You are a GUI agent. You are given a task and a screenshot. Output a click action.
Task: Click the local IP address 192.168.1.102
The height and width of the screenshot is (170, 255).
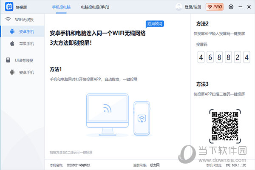pos(236,165)
